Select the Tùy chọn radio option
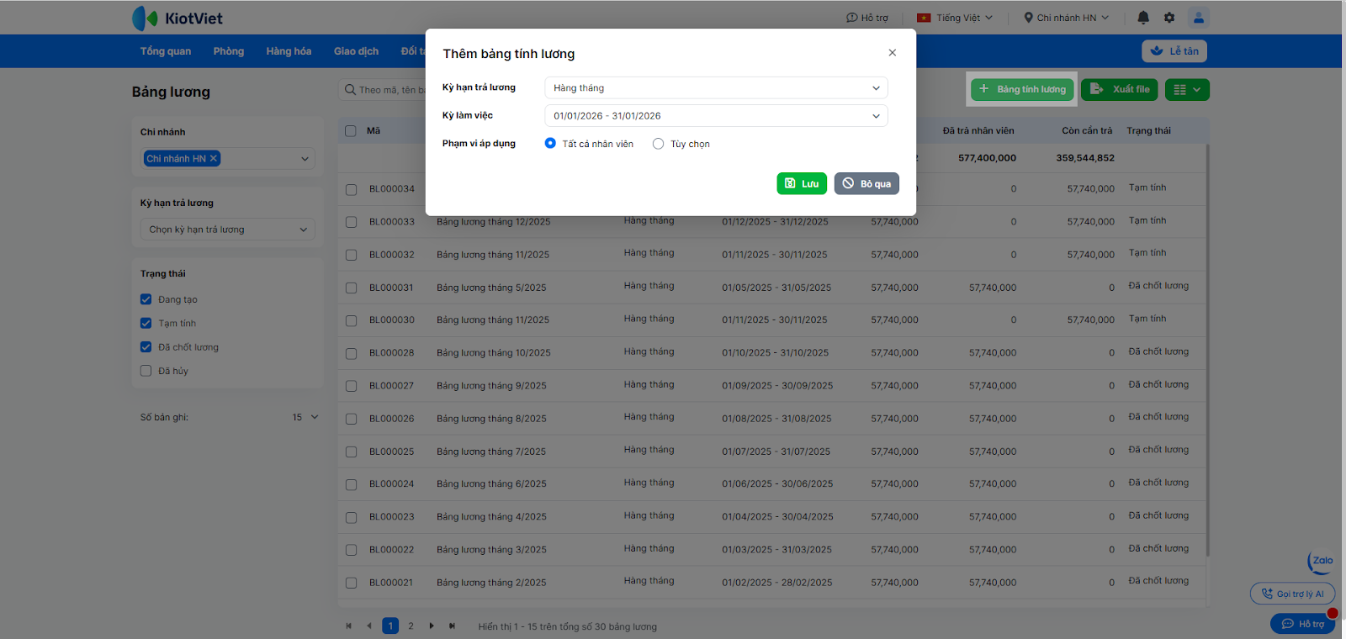The width and height of the screenshot is (1346, 639). pos(658,144)
